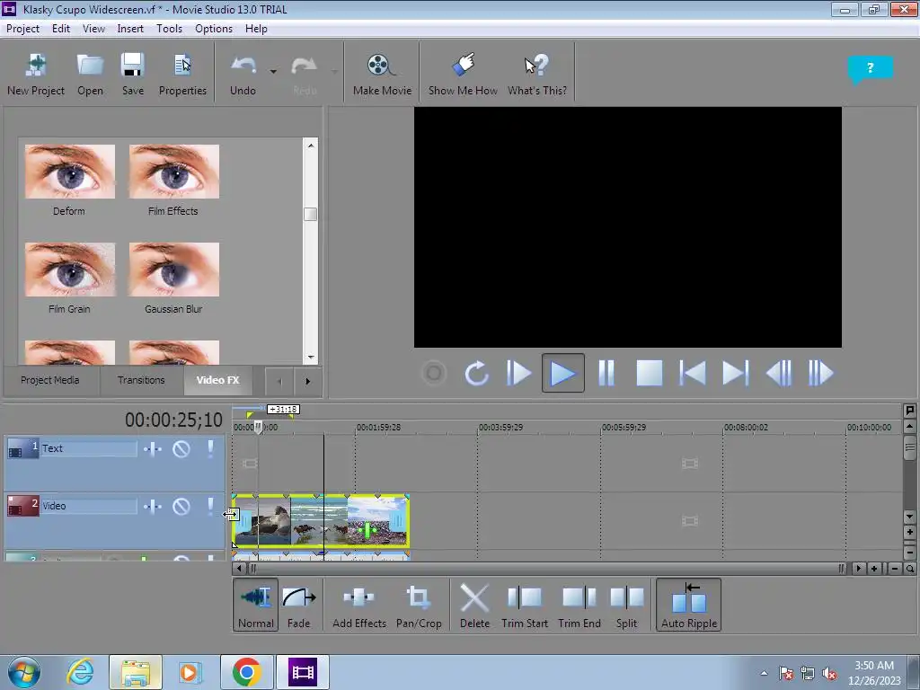Delete the selected clip
Viewport: 920px width, 690px height.
pyautogui.click(x=474, y=605)
